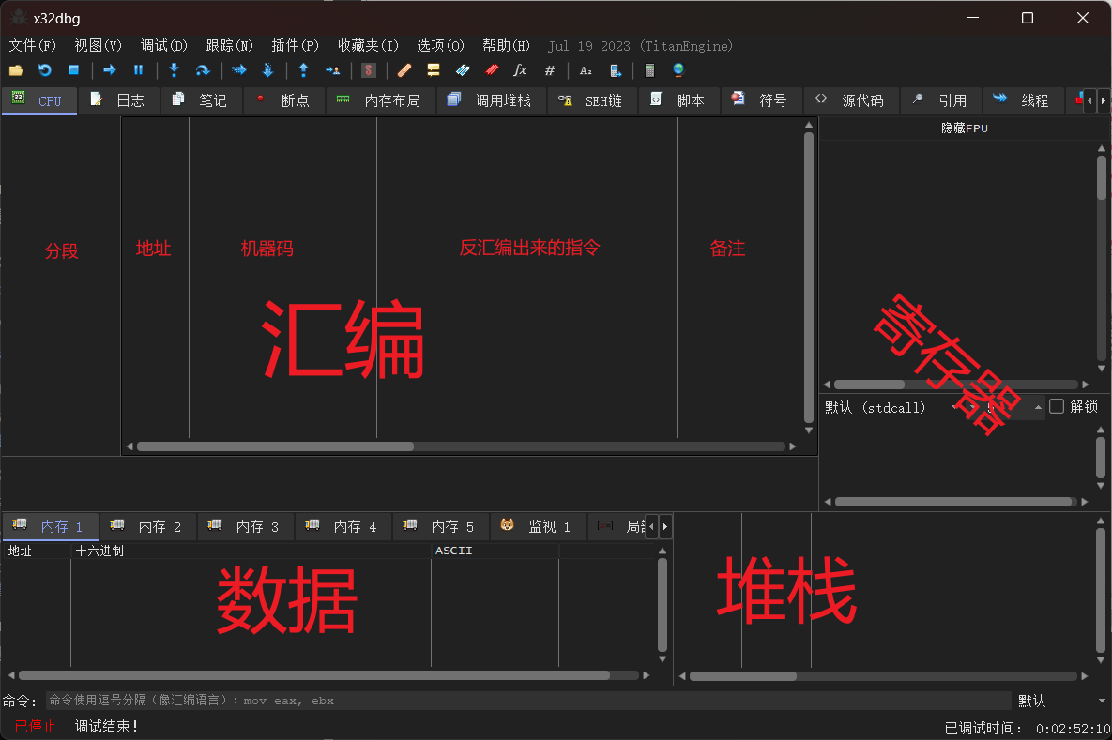Viewport: 1112px width, 740px height.
Task: Step into with the down-arrow dots icon
Action: tap(174, 70)
